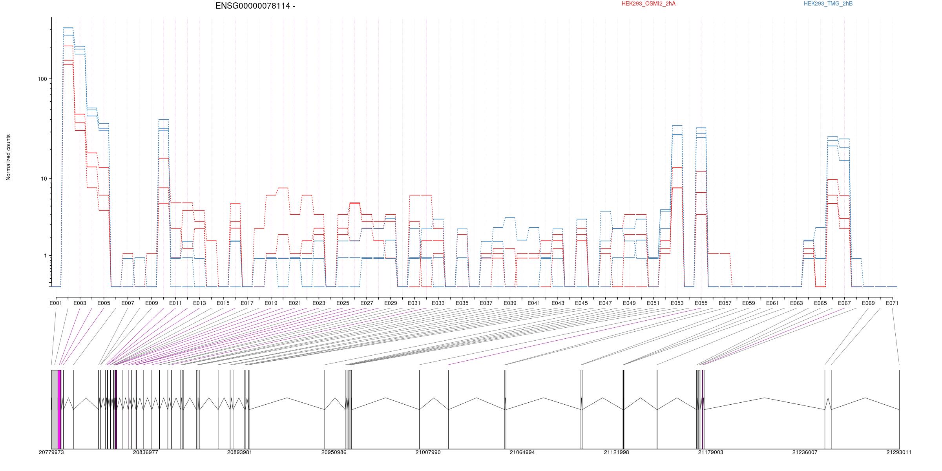The height and width of the screenshot is (471, 942).
Task: Click exon label E005
Action: tap(104, 303)
